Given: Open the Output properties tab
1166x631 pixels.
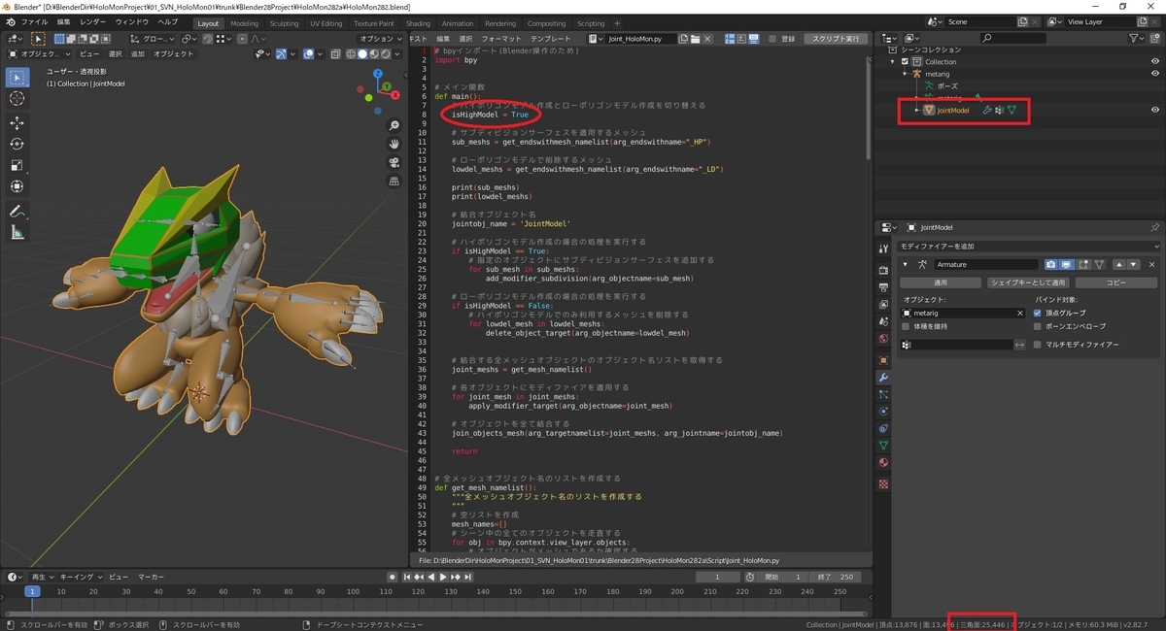Looking at the screenshot, I should 883,286.
